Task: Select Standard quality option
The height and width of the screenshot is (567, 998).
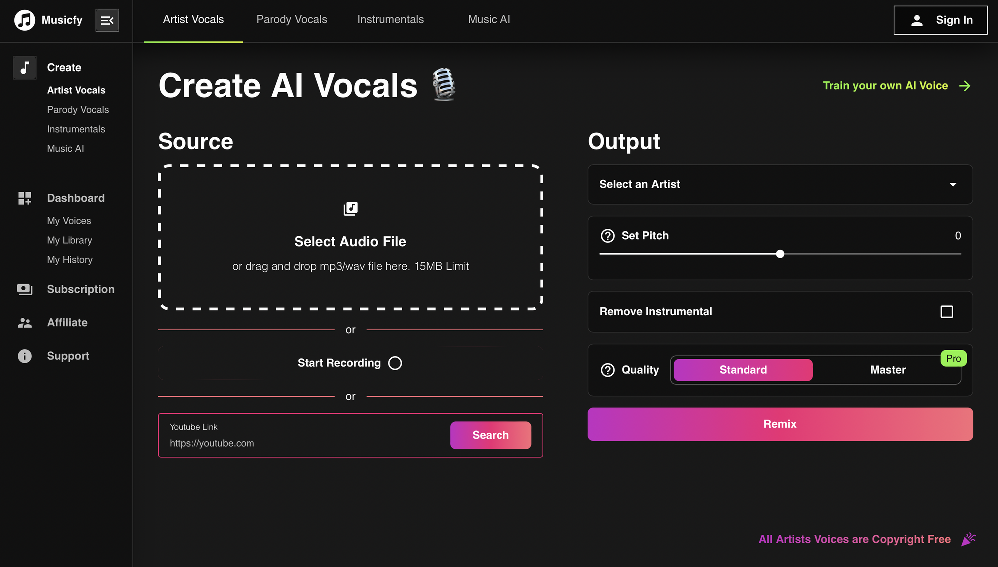Action: 743,370
